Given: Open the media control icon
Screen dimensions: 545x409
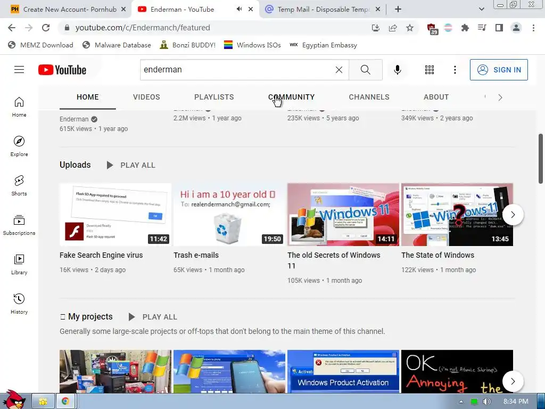Looking at the screenshot, I should [482, 28].
